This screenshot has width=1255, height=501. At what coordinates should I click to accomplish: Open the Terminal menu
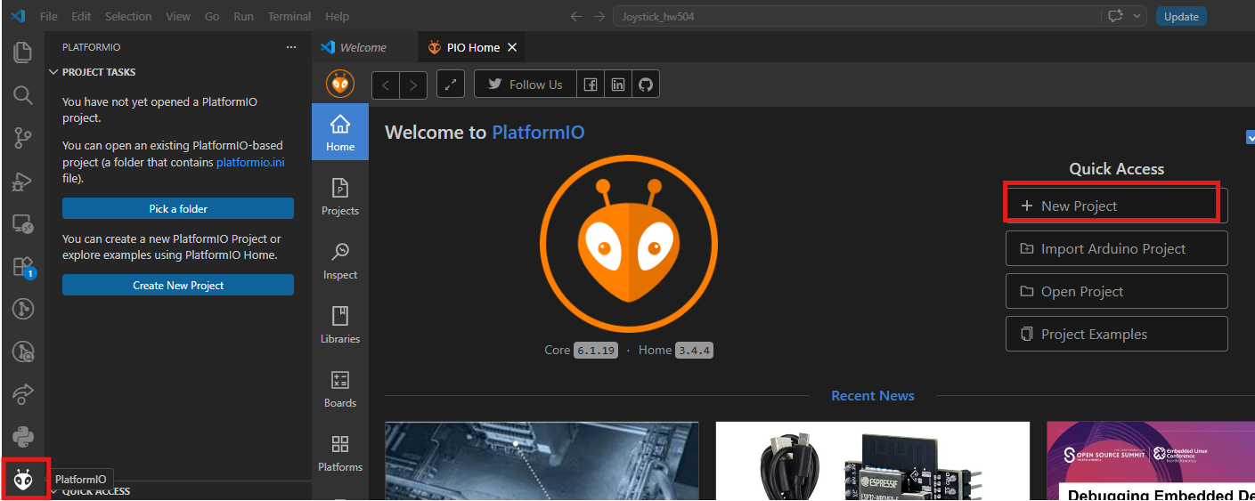pyautogui.click(x=289, y=16)
